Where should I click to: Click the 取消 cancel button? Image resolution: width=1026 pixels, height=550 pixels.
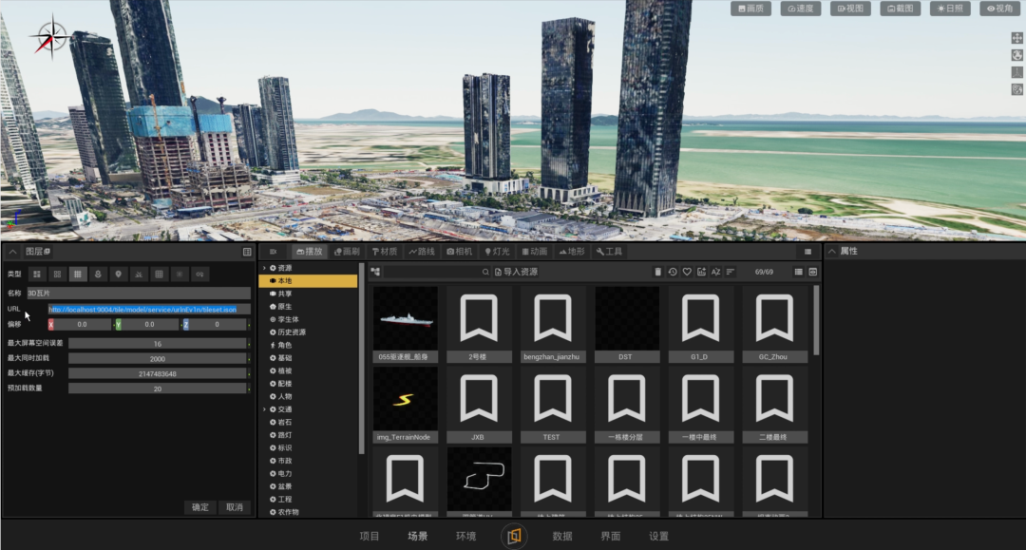click(235, 507)
